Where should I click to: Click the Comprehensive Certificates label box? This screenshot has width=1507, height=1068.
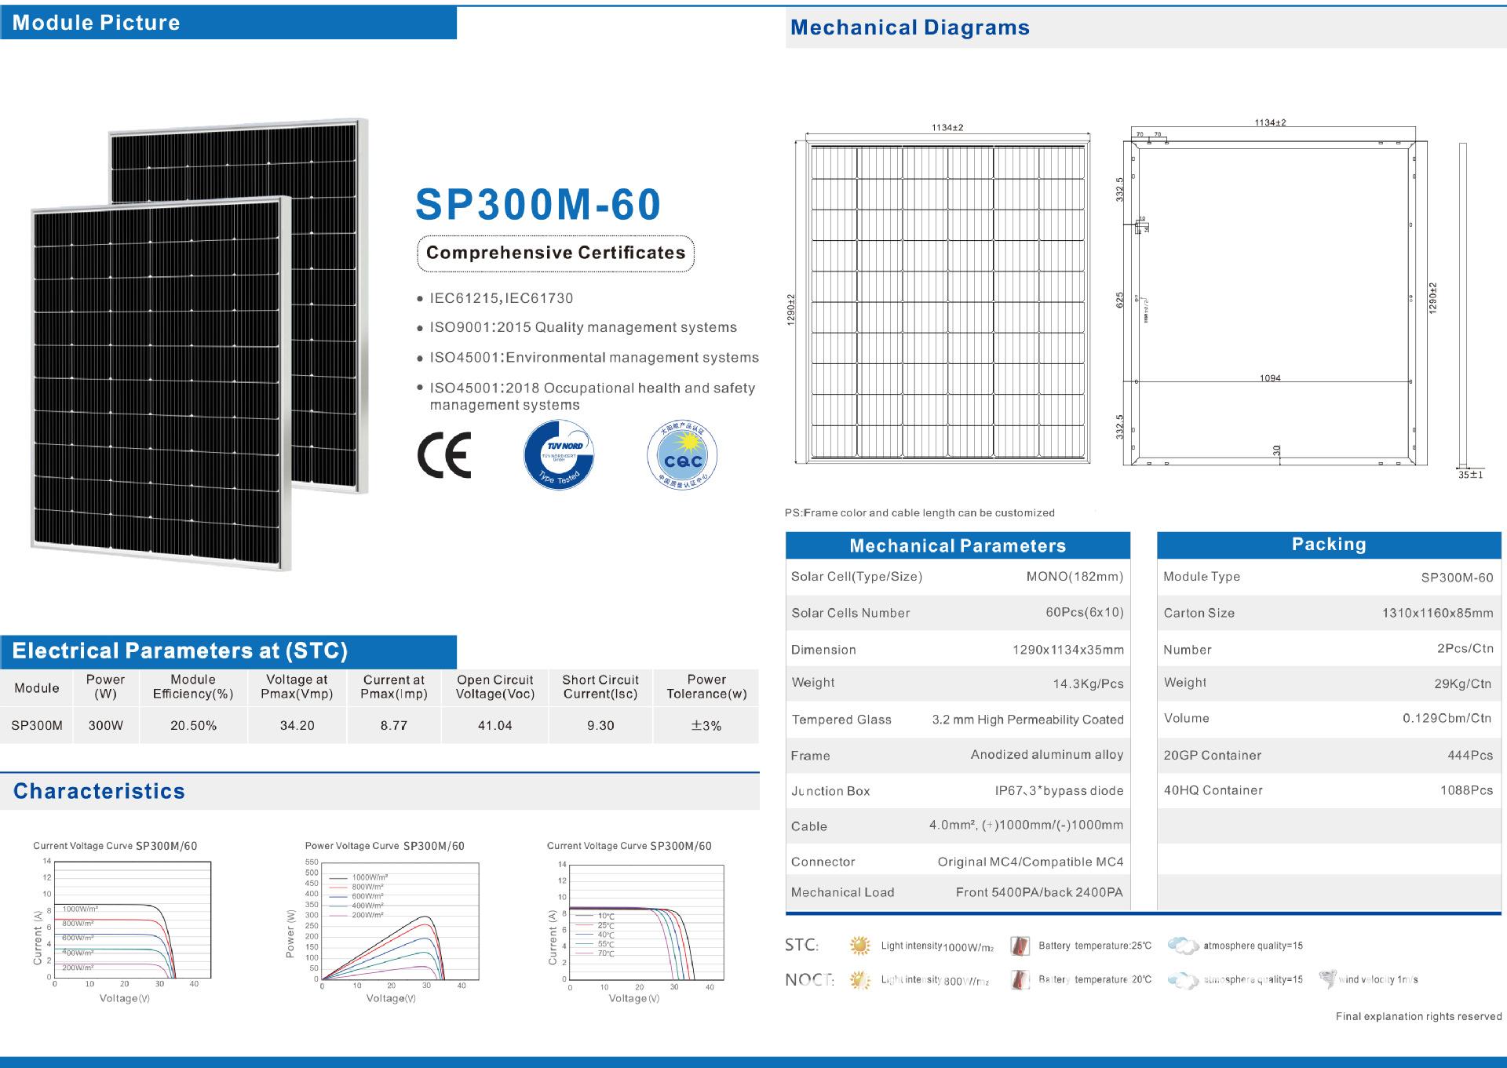click(x=555, y=253)
